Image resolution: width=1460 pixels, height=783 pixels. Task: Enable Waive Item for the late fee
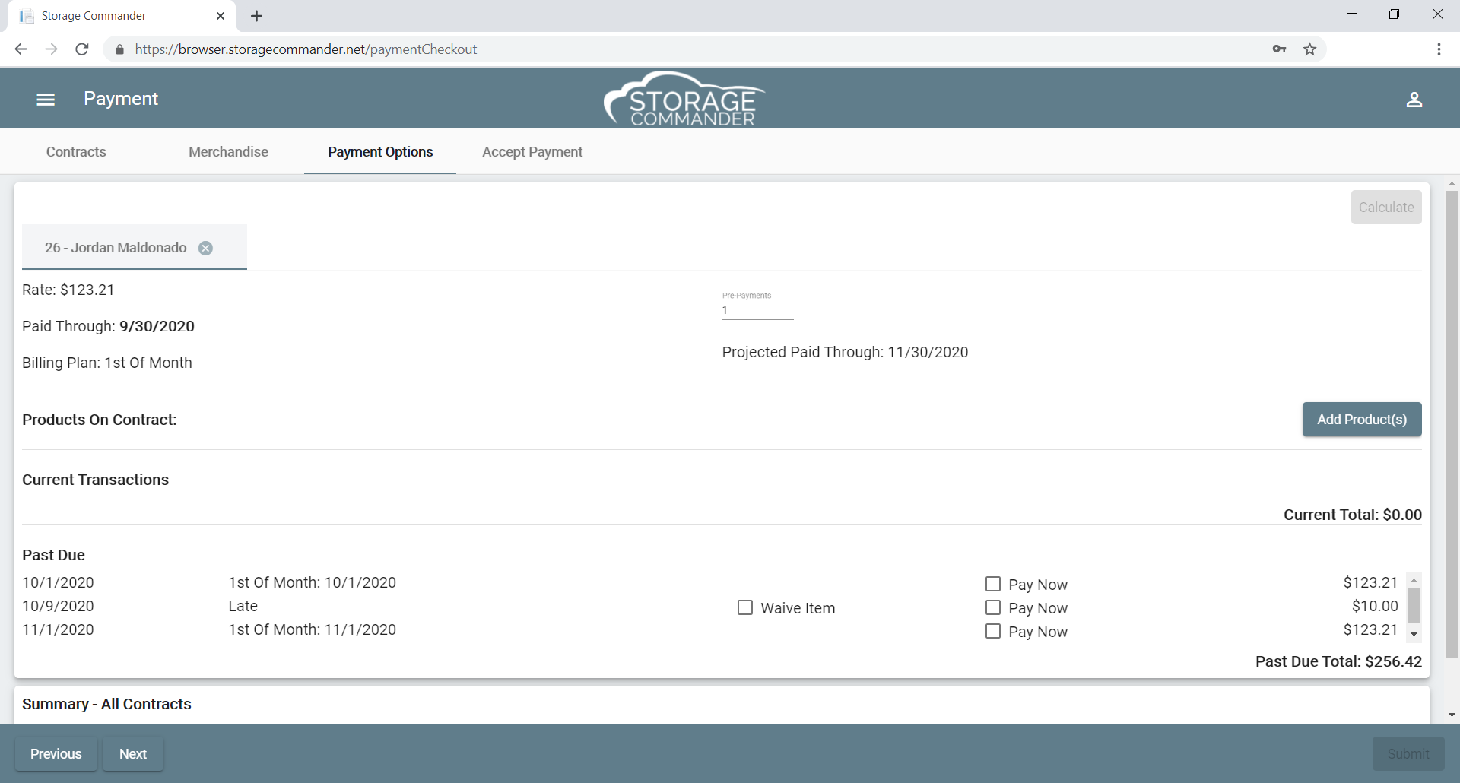745,607
